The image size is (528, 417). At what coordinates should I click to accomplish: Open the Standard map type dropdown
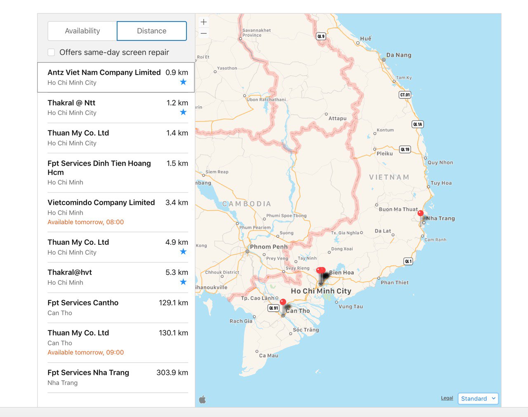tap(478, 398)
